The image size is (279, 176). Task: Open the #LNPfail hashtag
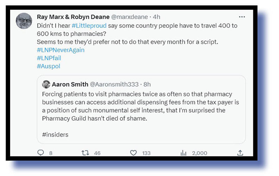tap(48, 58)
